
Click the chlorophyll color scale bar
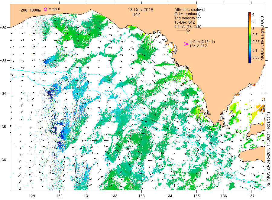[x=250, y=38]
